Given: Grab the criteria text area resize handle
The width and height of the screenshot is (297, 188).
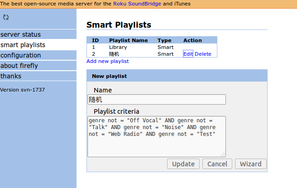Looking at the screenshot, I should coord(223,154).
